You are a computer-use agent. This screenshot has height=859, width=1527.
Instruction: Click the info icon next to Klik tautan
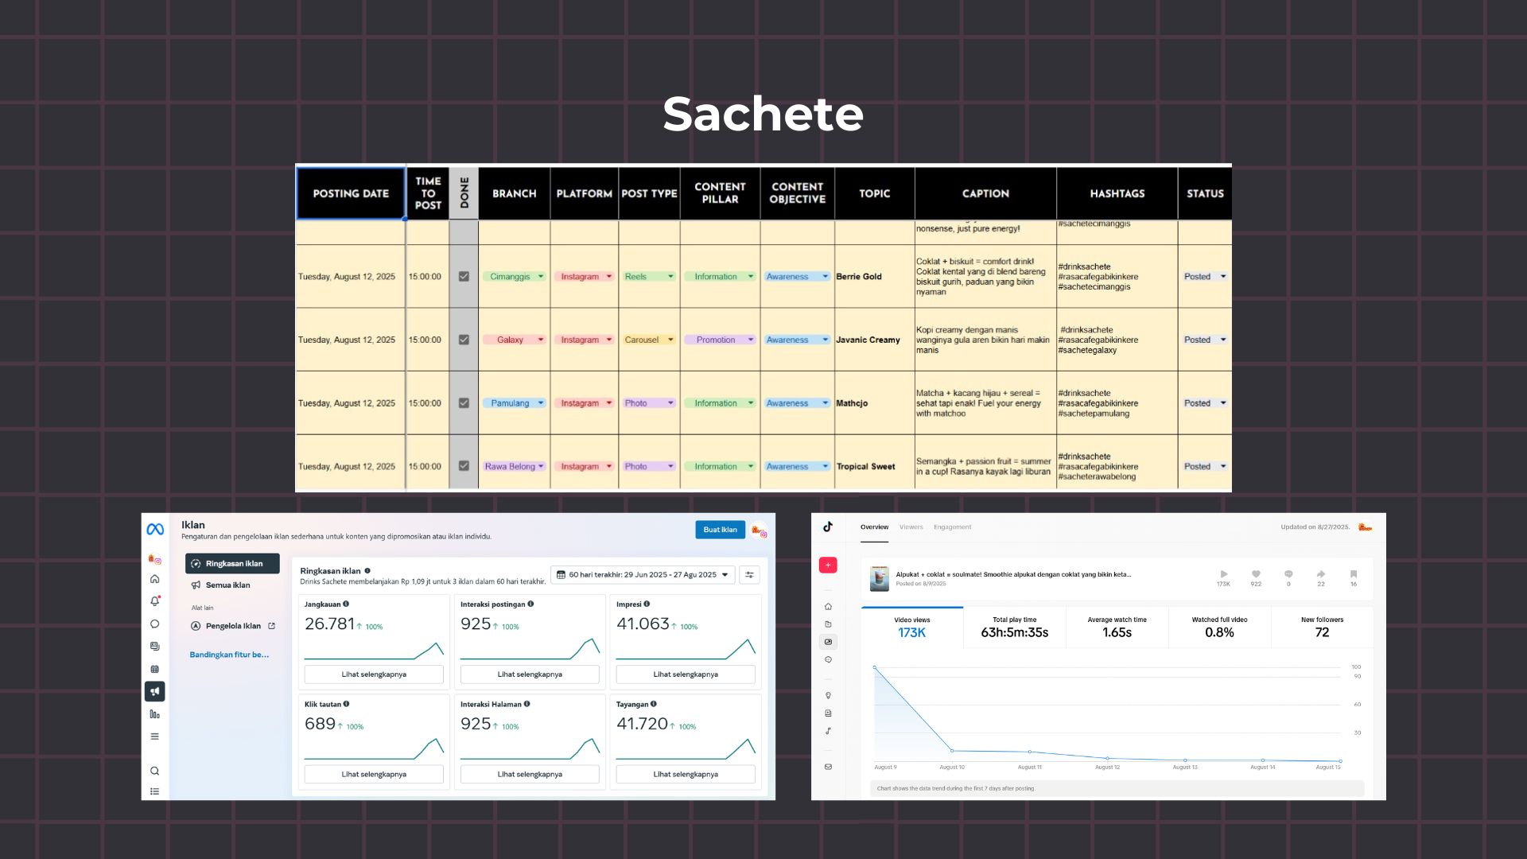(x=346, y=704)
